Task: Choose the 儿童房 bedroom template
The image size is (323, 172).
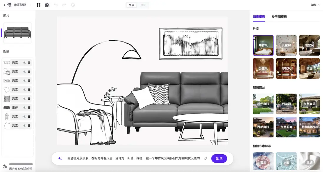Action: pyautogui.click(x=286, y=45)
